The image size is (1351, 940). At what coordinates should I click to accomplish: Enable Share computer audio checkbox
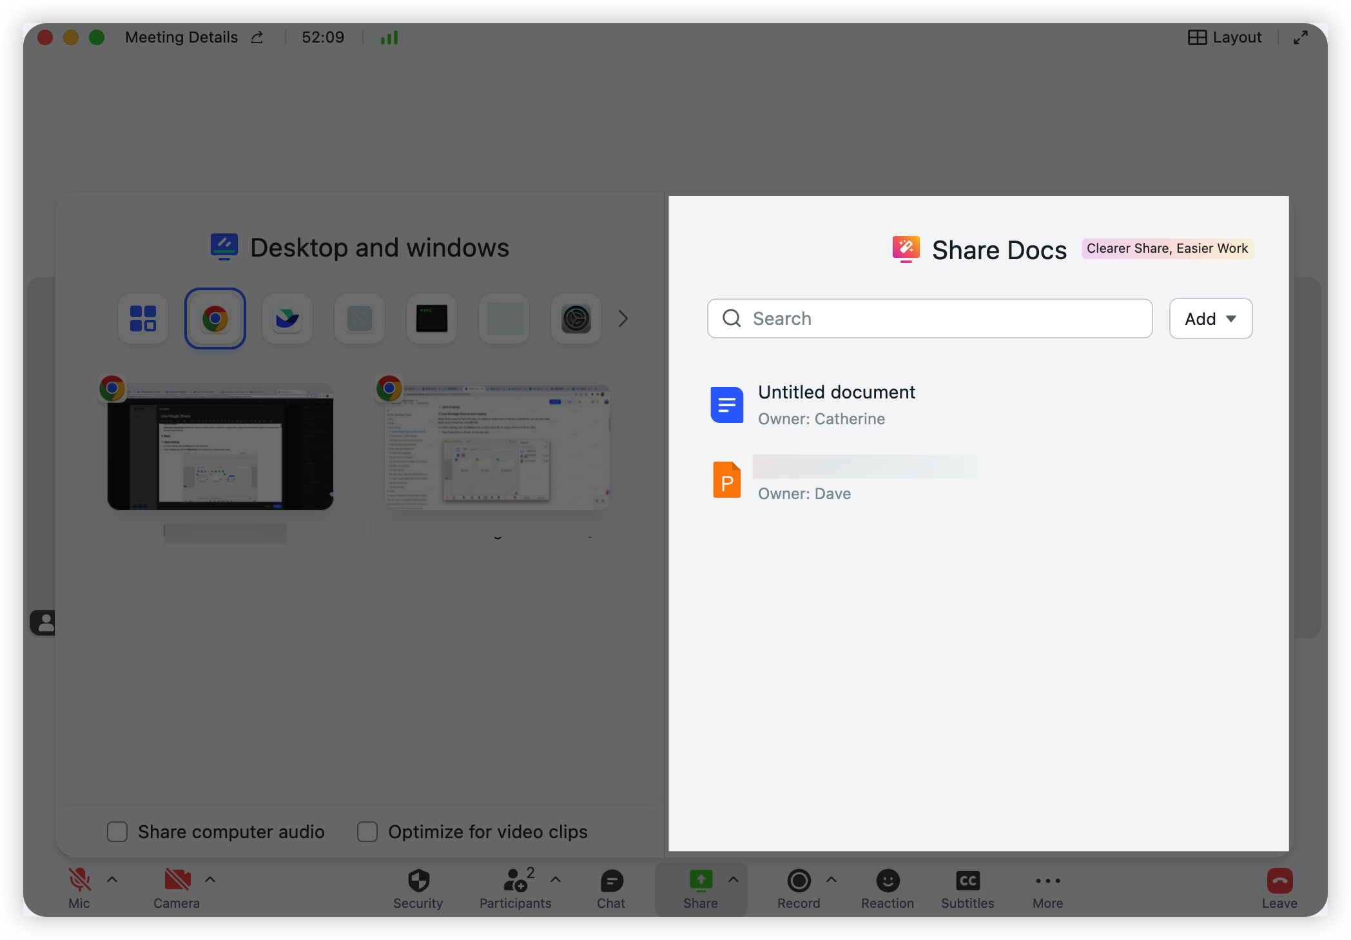tap(117, 832)
